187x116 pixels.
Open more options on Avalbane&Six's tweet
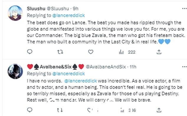click(185, 67)
